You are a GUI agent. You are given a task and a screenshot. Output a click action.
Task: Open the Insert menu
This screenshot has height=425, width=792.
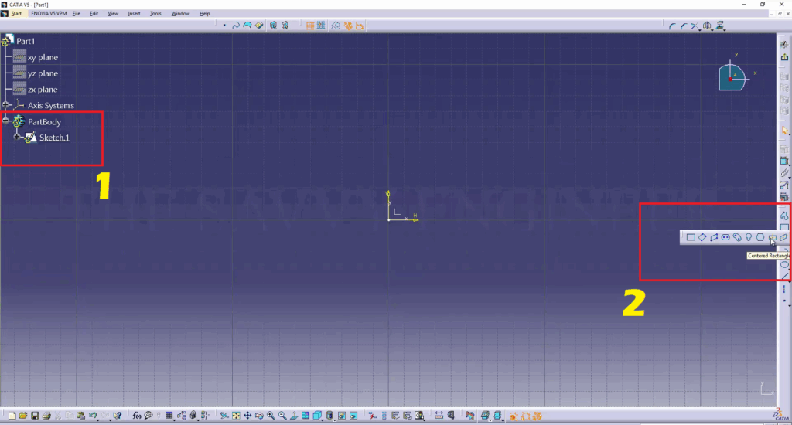[x=134, y=14]
